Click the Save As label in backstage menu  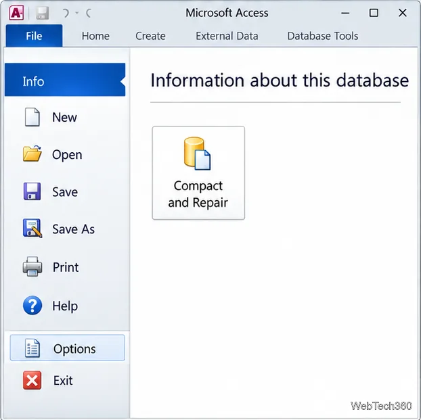(73, 229)
